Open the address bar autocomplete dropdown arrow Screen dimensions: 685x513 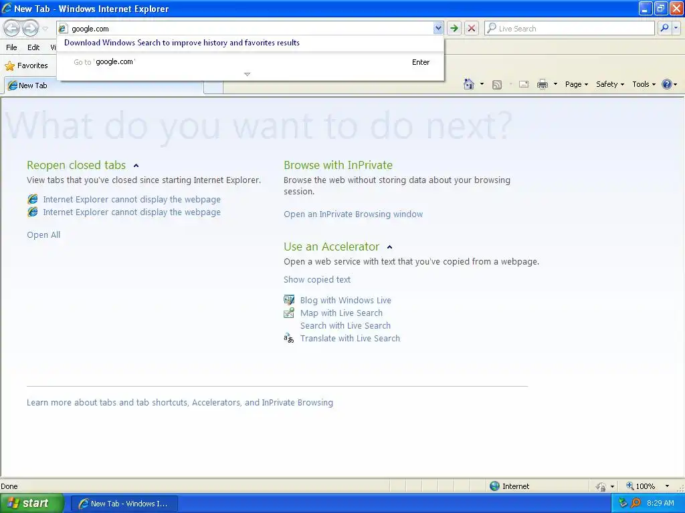pyautogui.click(x=437, y=29)
